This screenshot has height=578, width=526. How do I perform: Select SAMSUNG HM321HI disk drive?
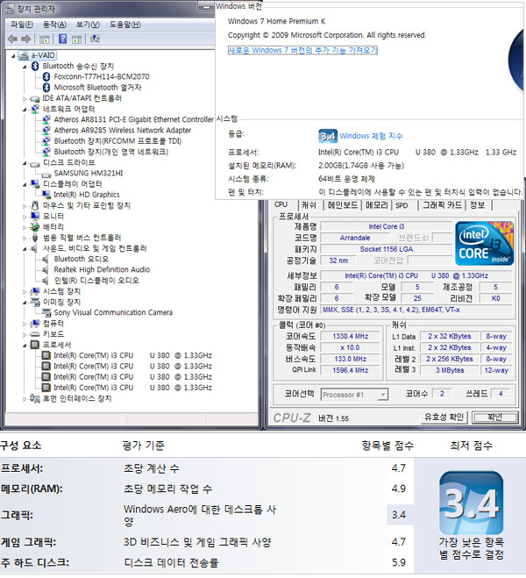pyautogui.click(x=89, y=174)
